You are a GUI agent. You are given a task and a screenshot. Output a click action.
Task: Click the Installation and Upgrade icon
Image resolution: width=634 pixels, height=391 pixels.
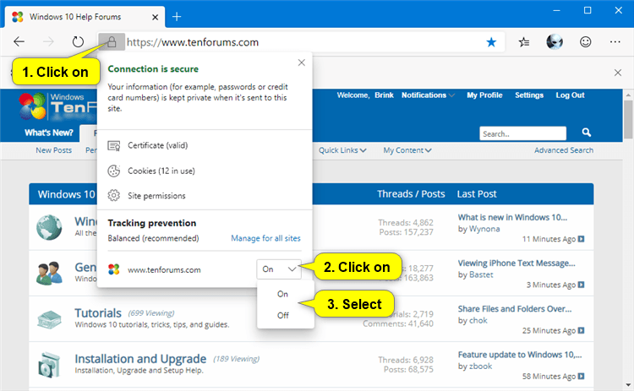[x=49, y=365]
